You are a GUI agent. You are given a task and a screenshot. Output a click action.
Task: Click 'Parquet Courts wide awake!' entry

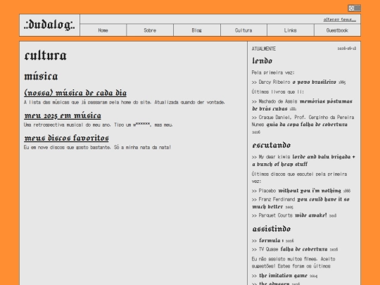294,215
